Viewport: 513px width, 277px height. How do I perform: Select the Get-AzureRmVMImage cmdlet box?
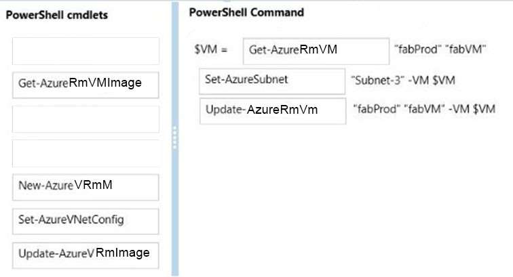coord(85,85)
